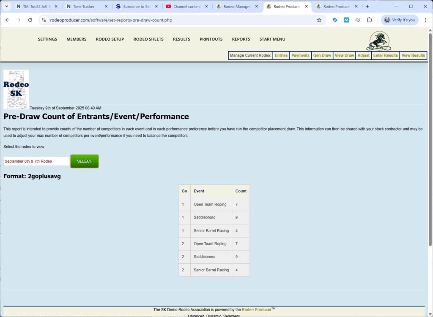This screenshot has height=317, width=433.
Task: Open Enter Results for current rodeo
Action: [x=385, y=55]
